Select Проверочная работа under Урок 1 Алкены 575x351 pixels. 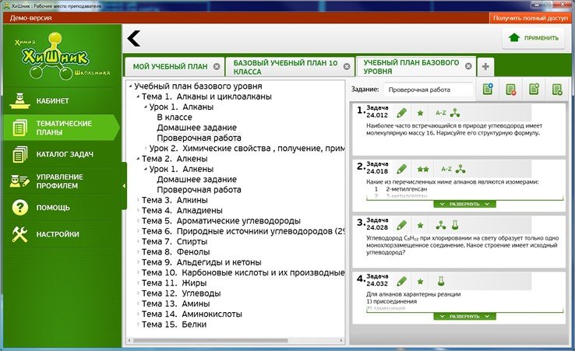point(199,190)
